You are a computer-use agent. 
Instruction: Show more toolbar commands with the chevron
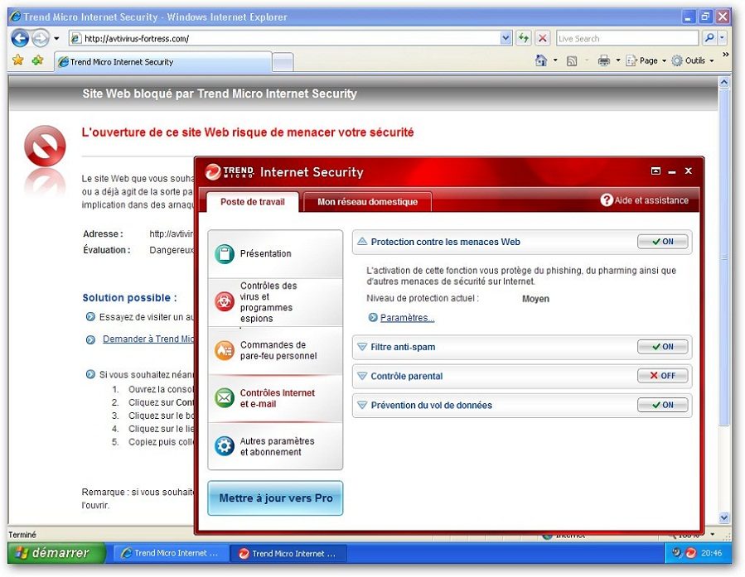coord(725,55)
